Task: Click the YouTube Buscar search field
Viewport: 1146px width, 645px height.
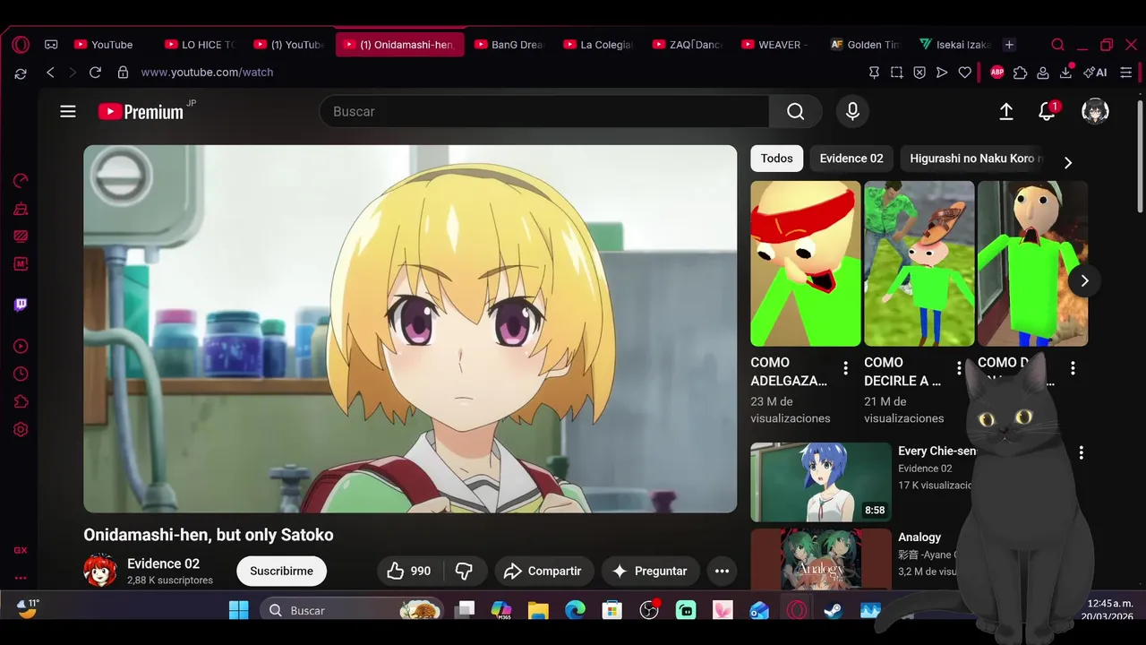Action: tap(544, 111)
